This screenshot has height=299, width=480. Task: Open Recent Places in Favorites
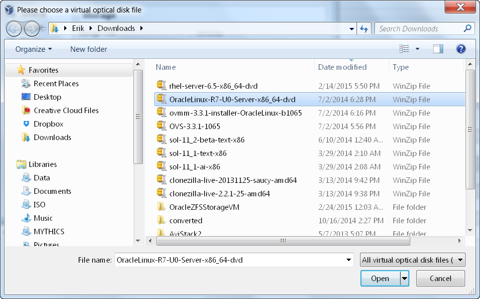pos(56,84)
